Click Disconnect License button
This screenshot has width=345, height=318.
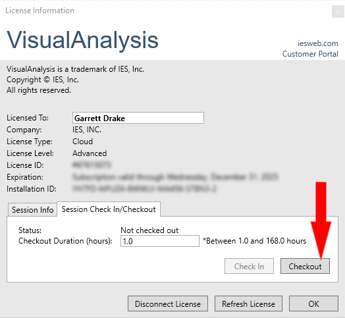click(x=168, y=304)
